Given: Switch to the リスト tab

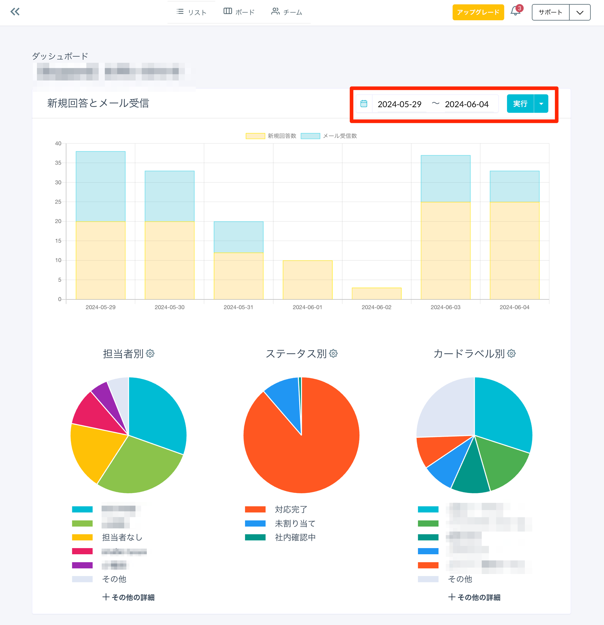Looking at the screenshot, I should [x=191, y=12].
